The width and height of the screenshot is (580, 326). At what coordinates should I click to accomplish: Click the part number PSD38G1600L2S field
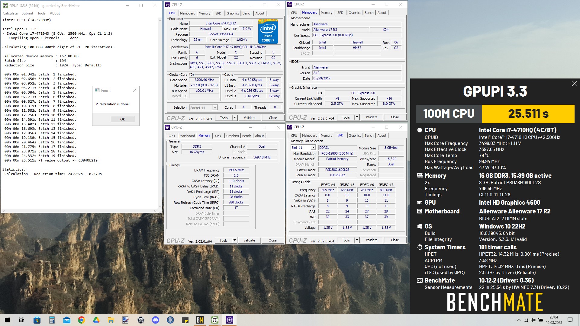click(x=337, y=170)
